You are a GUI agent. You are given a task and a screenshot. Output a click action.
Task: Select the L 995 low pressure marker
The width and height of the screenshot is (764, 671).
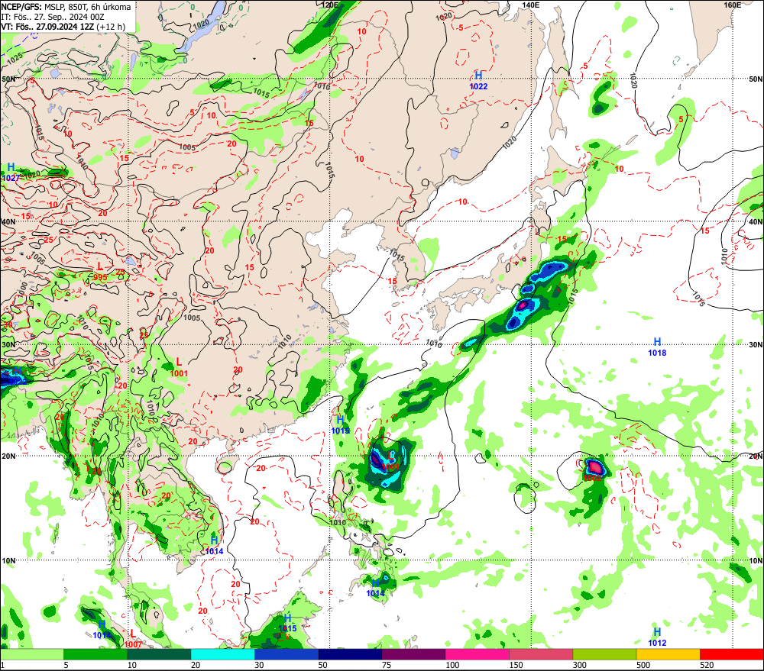(100, 271)
